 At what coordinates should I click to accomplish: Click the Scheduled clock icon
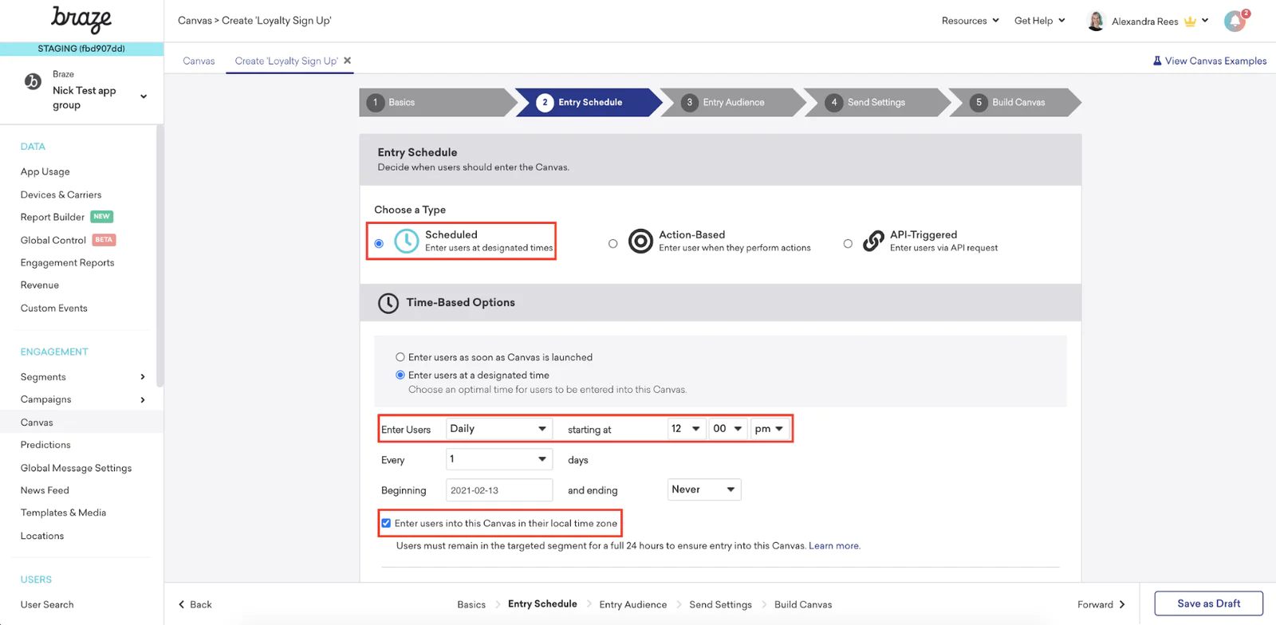click(x=407, y=241)
